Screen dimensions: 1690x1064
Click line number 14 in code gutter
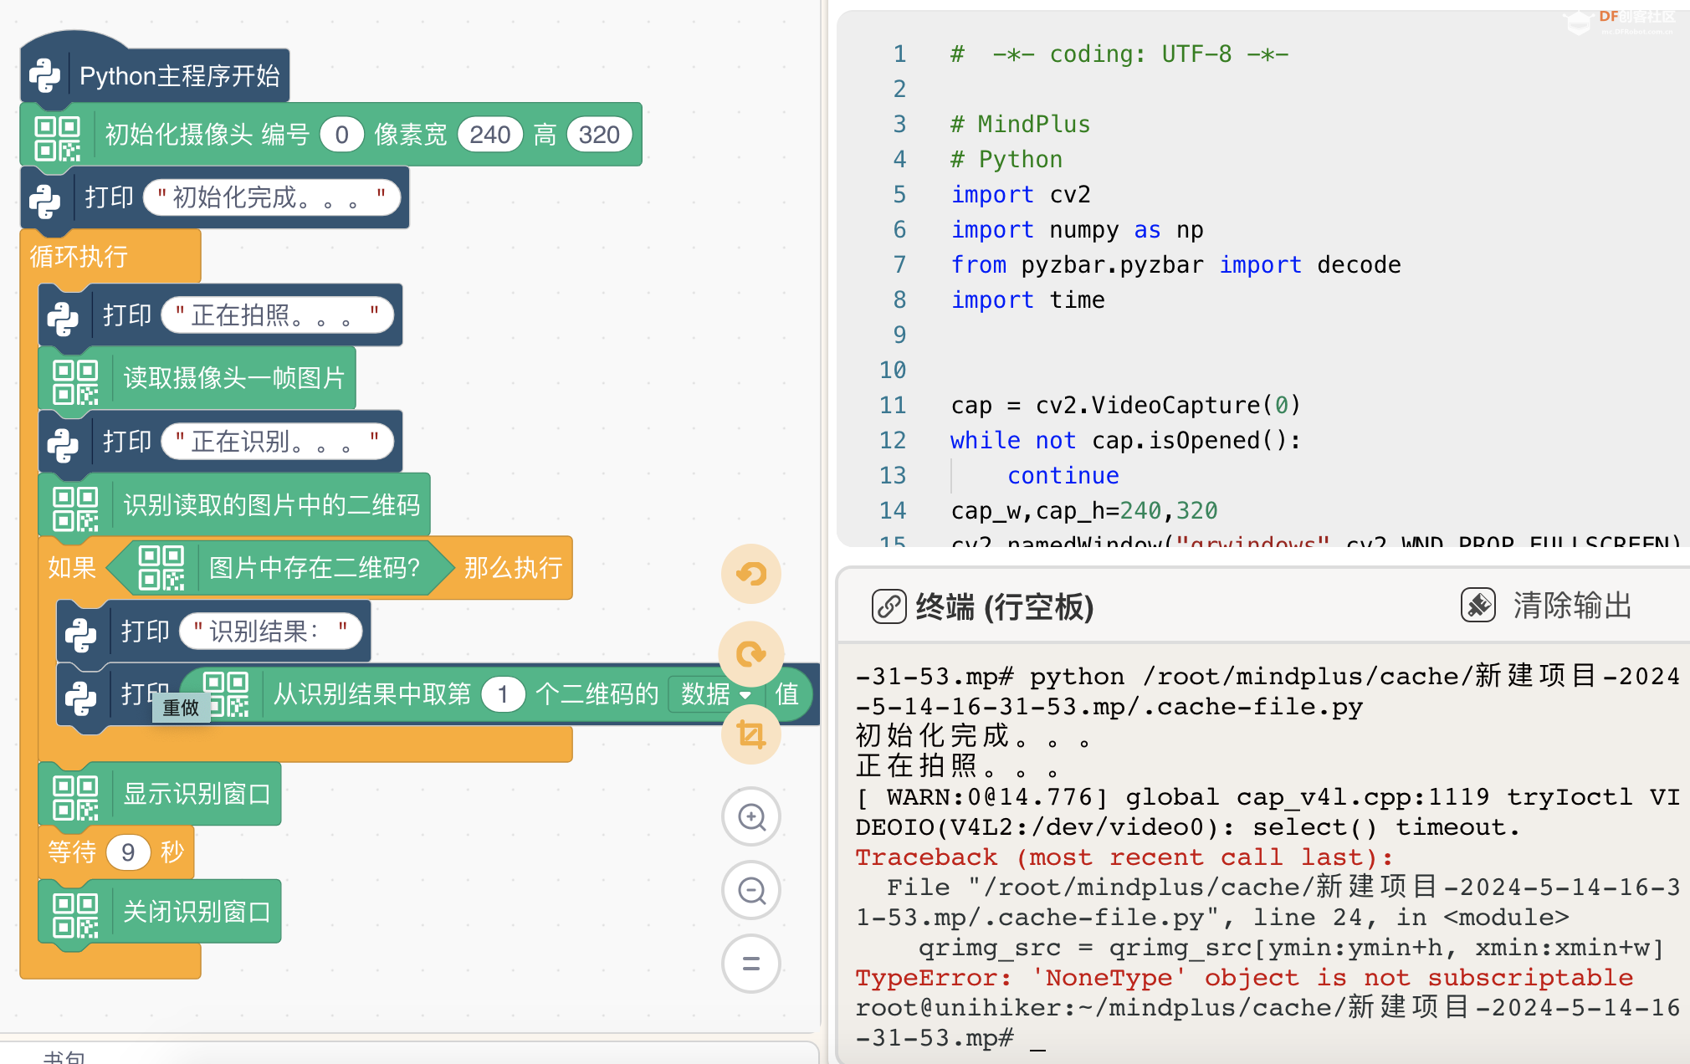892,510
